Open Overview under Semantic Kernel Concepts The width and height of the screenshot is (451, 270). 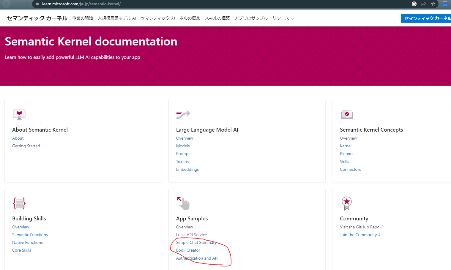tap(348, 138)
